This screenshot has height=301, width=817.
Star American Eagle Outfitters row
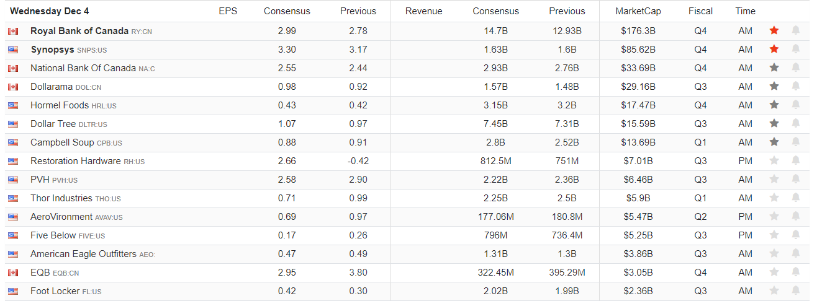tap(774, 253)
